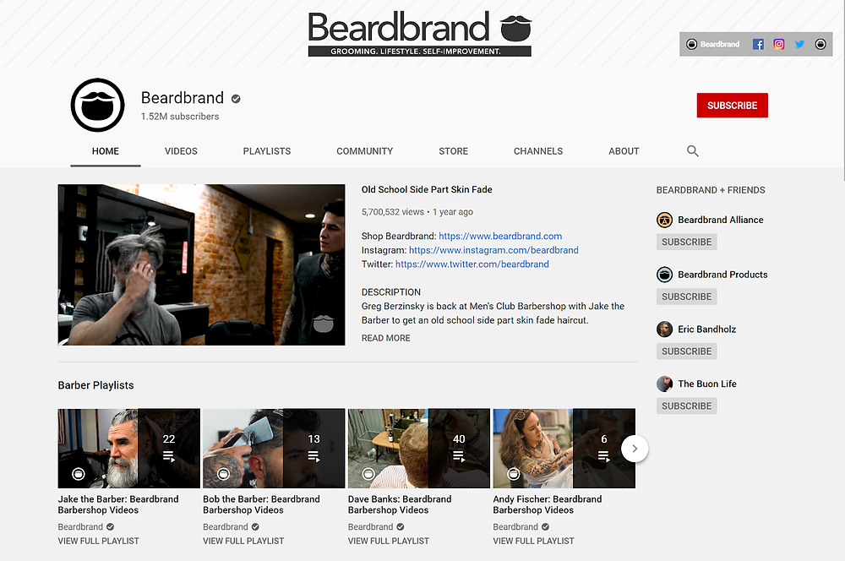Click the Beardbrand banner logo at top
Image resolution: width=845 pixels, height=561 pixels.
click(419, 34)
